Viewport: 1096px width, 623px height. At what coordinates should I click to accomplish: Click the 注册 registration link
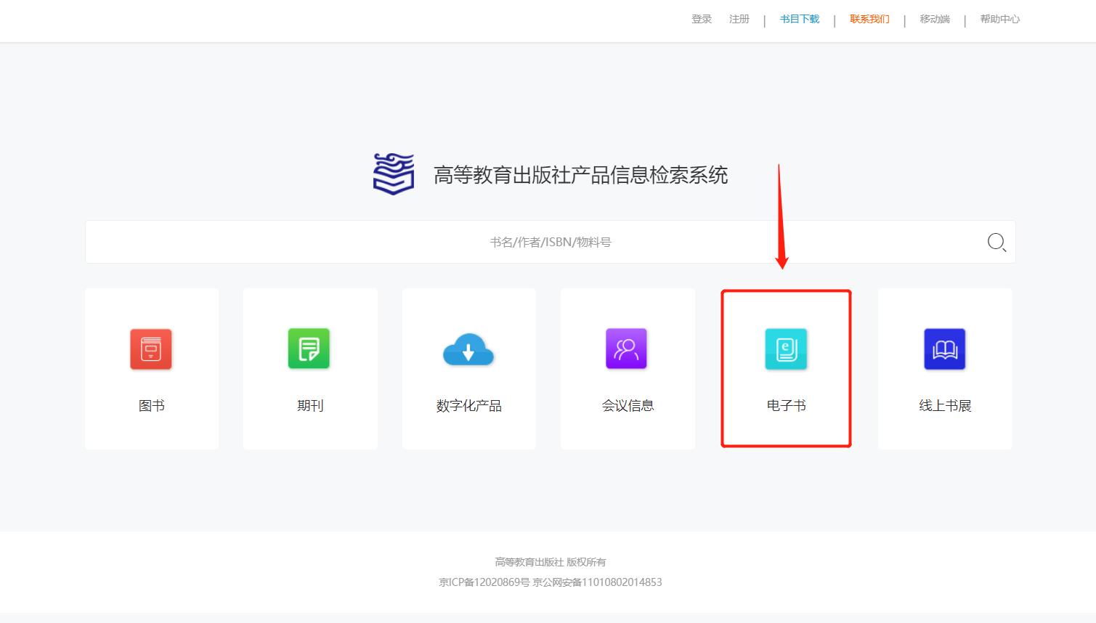[739, 19]
